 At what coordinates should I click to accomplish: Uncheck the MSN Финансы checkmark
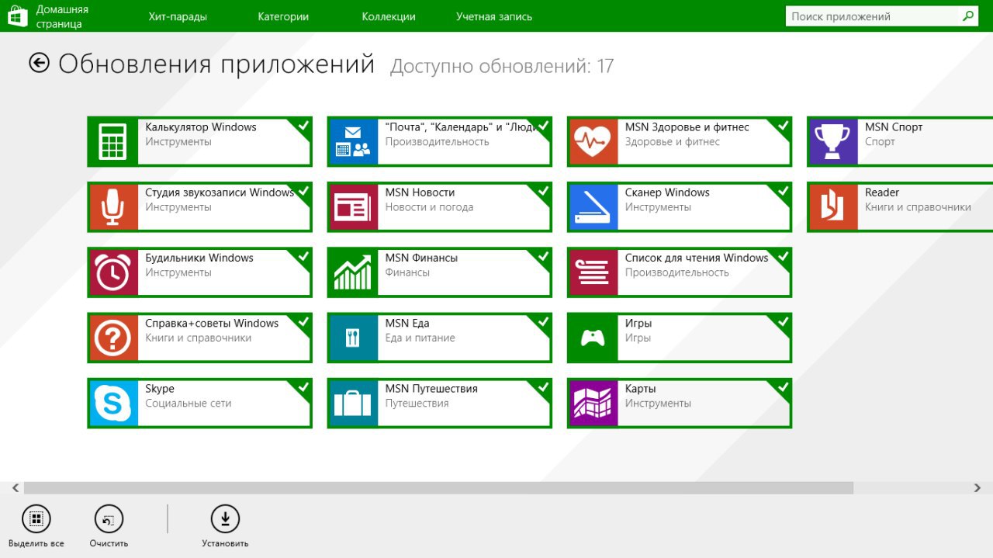(x=543, y=256)
